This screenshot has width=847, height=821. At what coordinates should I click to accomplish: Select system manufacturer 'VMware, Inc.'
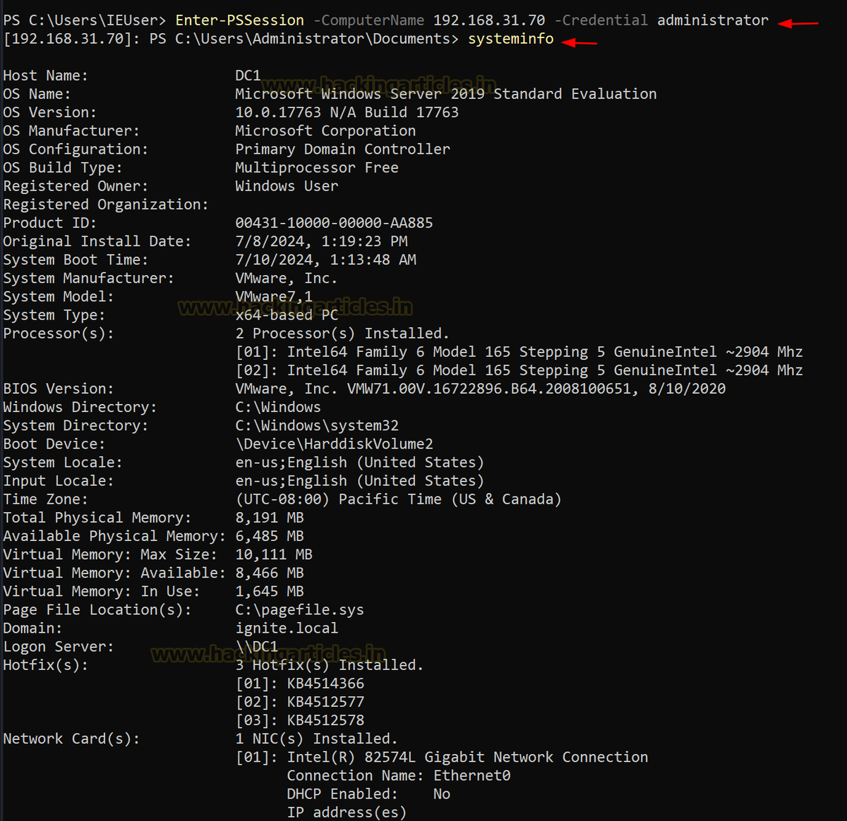[x=287, y=278]
